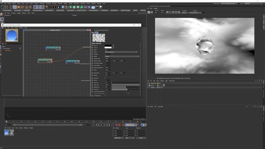This screenshot has height=149, width=265.
Task: Open the Size mode dropdown in coordinates
Action: (x=130, y=138)
